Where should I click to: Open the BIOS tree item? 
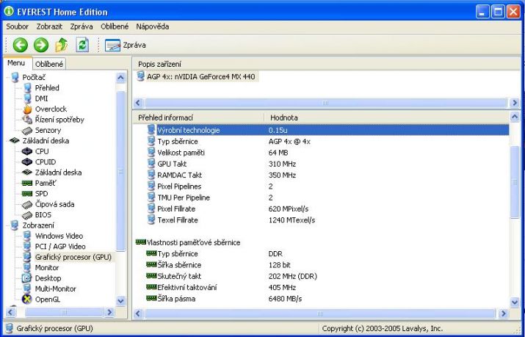click(43, 215)
